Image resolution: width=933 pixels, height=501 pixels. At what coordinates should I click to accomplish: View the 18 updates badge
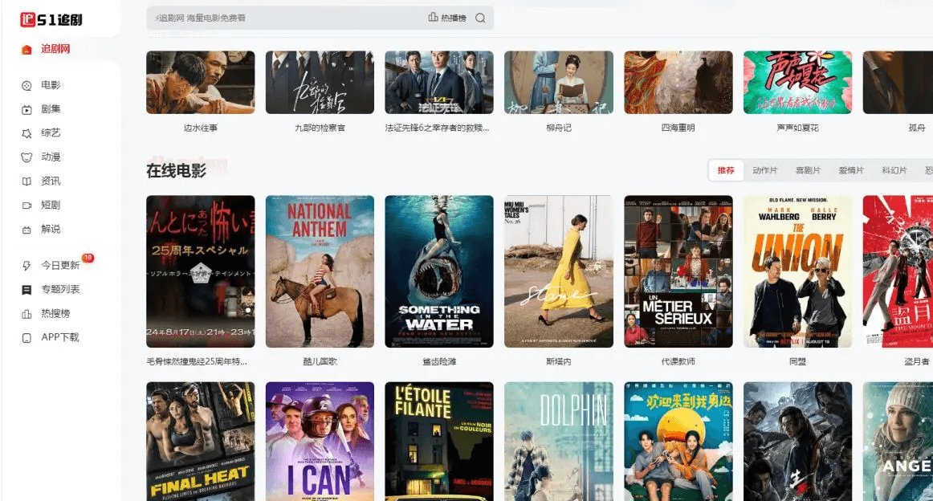pyautogui.click(x=88, y=258)
